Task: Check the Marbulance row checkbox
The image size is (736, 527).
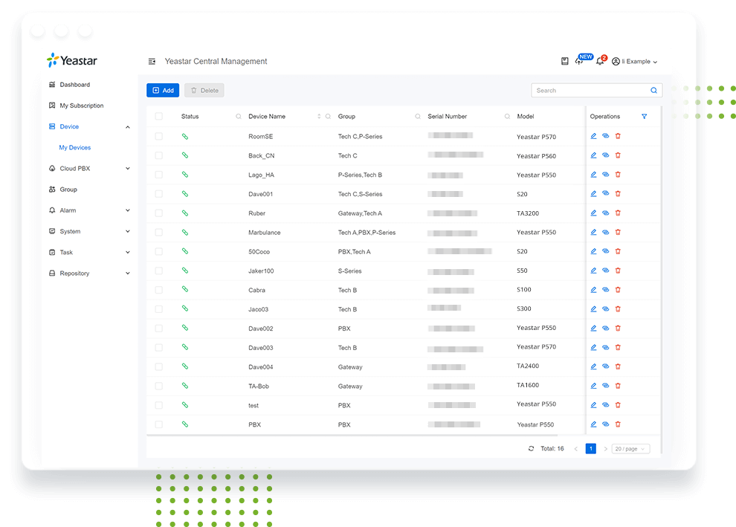Action: 158,233
